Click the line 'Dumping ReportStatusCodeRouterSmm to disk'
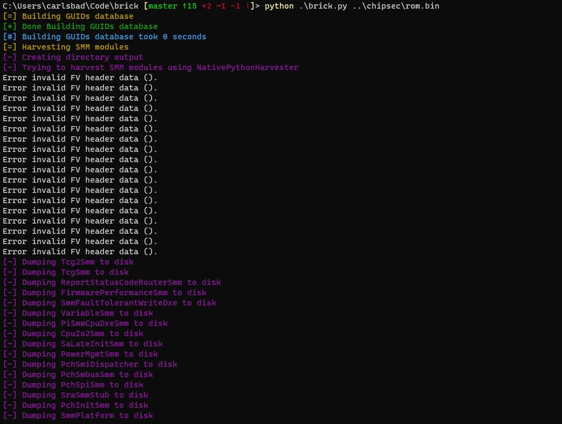The image size is (562, 424). coord(112,282)
